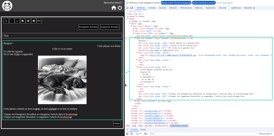
Task: Expand the div class actions node
Action: (x=135, y=101)
